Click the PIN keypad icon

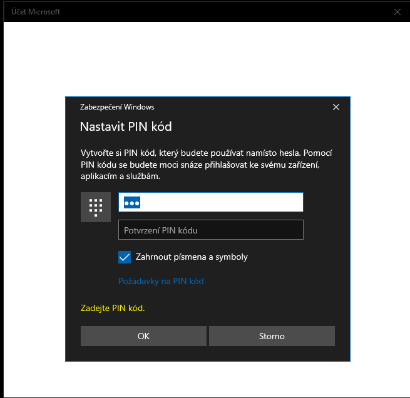tap(96, 207)
